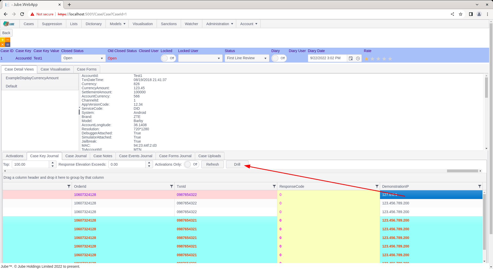Click the Jube logo in navbar
Viewport: 493px width, 269px height.
tap(9, 24)
